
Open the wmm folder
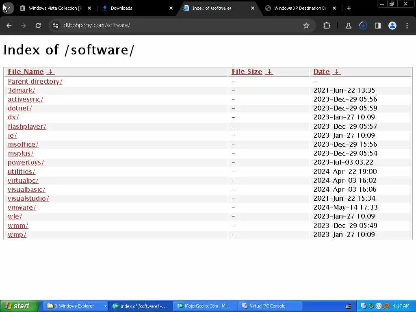(x=18, y=226)
